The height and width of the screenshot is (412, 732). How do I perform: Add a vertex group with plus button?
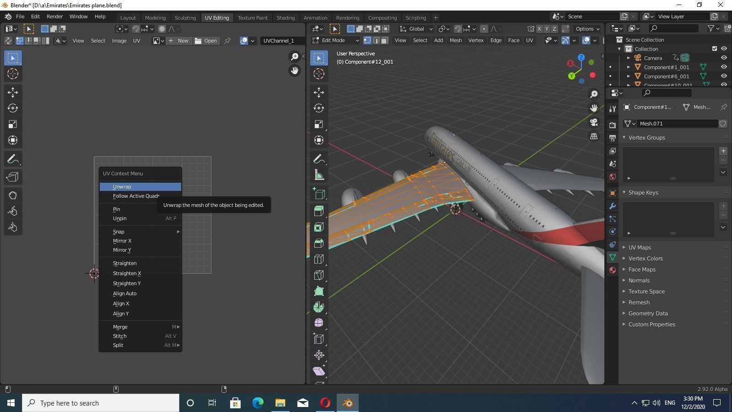[723, 151]
